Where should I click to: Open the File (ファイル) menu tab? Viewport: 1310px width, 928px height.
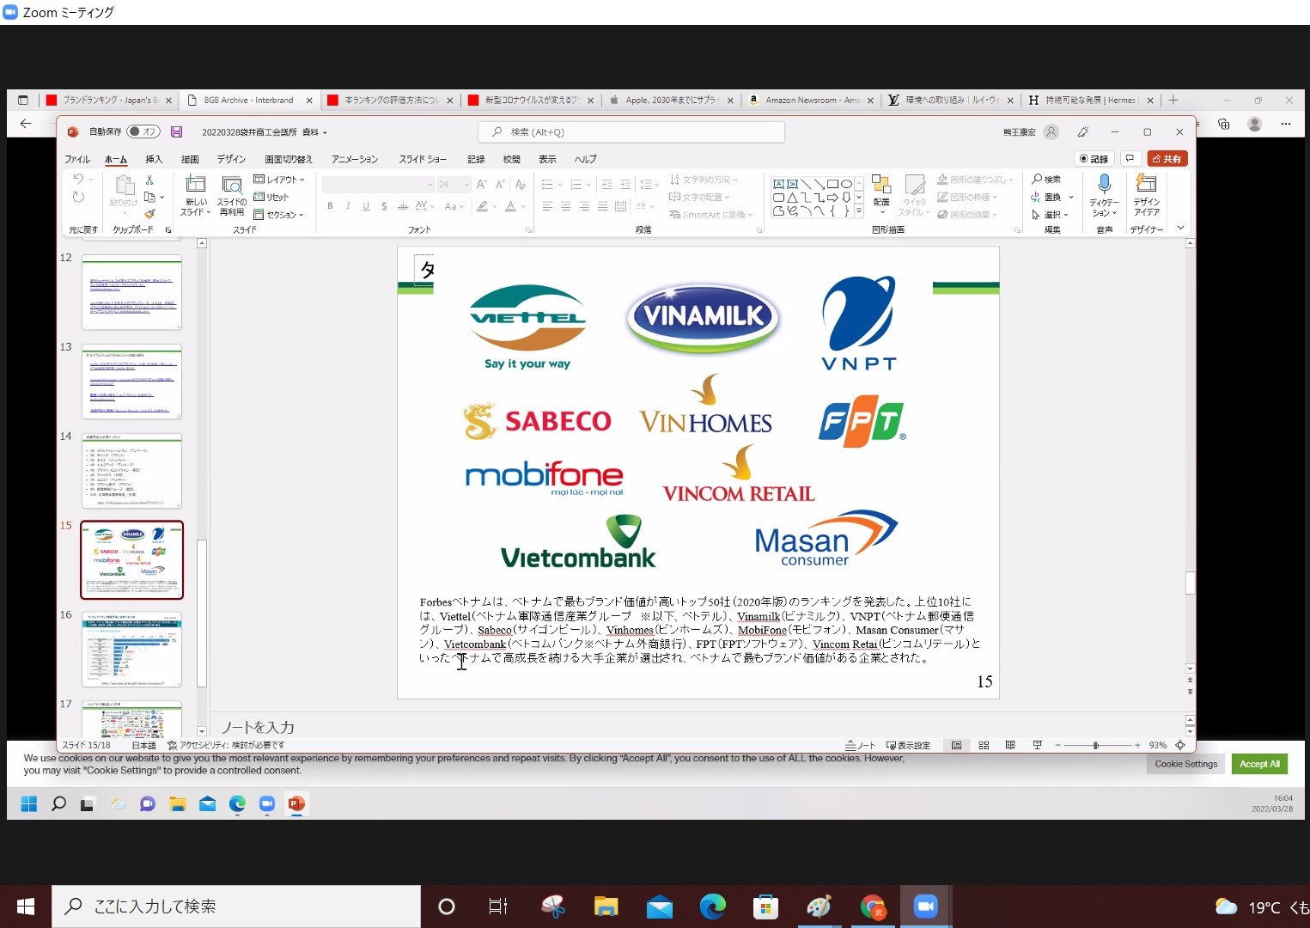click(x=77, y=159)
